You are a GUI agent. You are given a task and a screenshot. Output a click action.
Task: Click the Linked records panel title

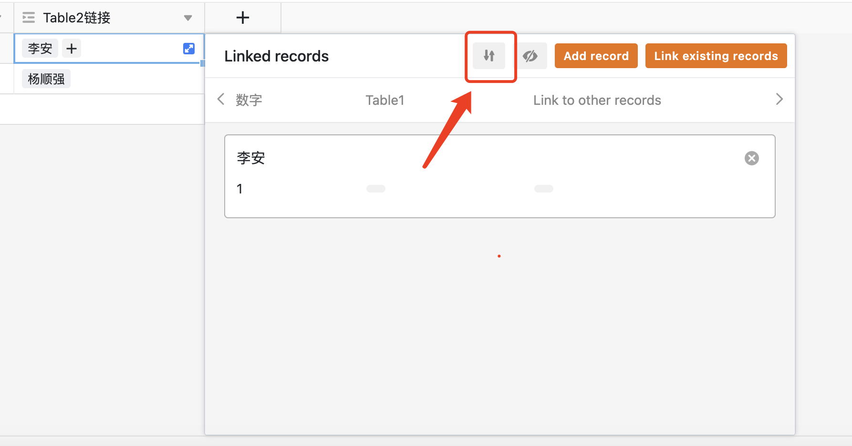click(276, 56)
